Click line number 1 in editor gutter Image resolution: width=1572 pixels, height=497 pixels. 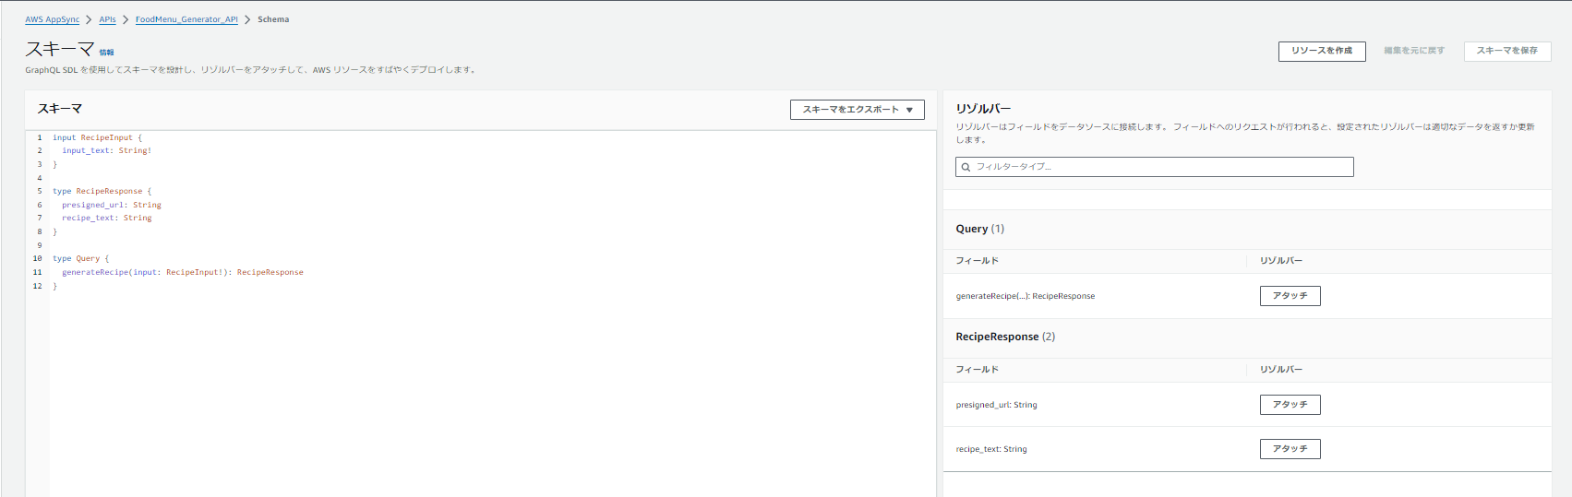pyautogui.click(x=40, y=137)
